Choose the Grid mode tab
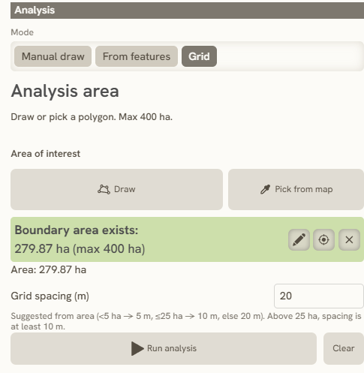 (199, 56)
